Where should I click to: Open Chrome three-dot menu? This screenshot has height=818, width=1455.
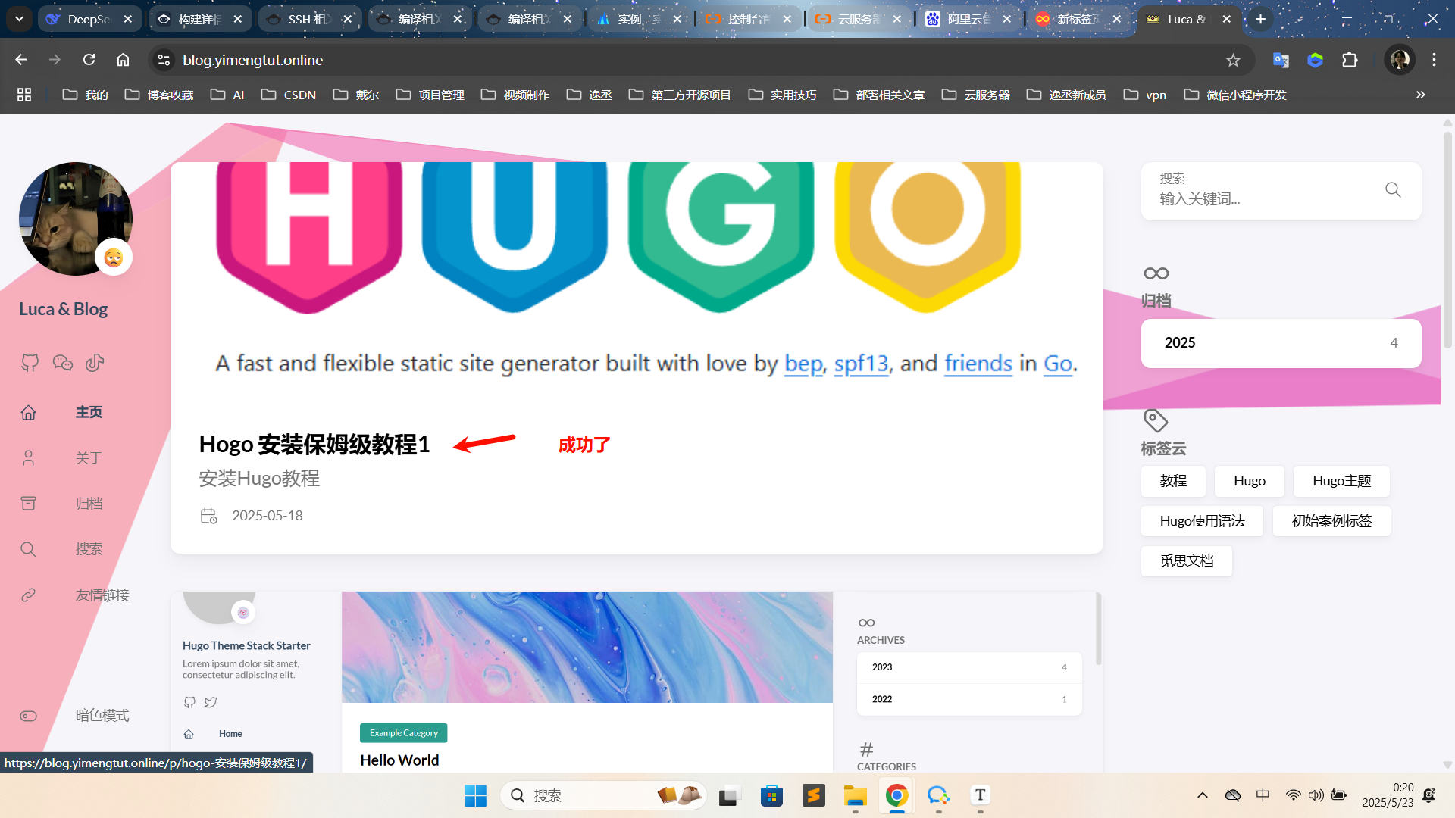(x=1434, y=60)
